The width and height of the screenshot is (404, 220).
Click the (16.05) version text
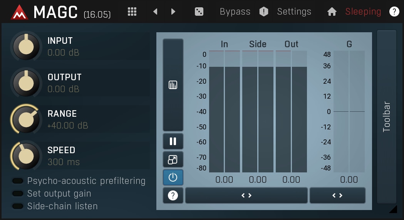click(97, 14)
